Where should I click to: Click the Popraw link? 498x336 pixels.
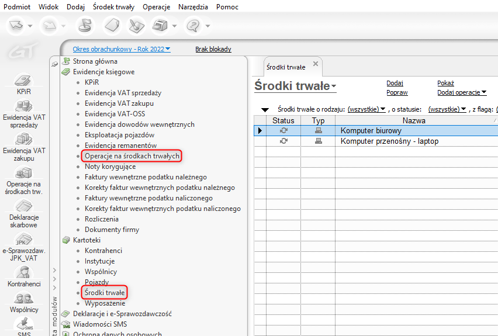pyautogui.click(x=397, y=92)
